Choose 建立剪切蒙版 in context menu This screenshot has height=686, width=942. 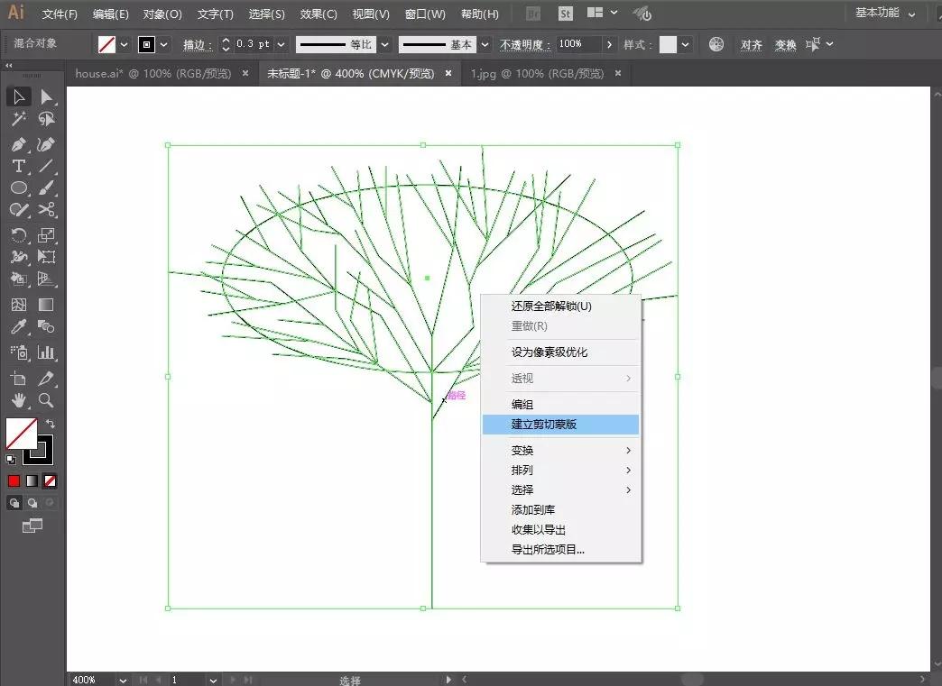tap(560, 425)
